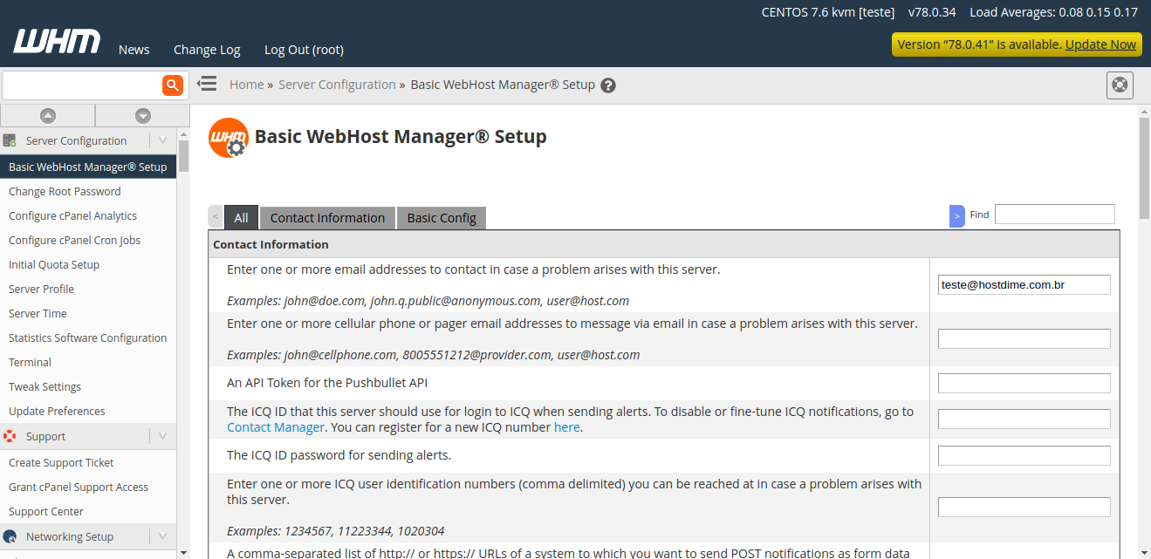The width and height of the screenshot is (1151, 559).
Task: Click the lifebuoy support icon top right
Action: click(x=1120, y=85)
